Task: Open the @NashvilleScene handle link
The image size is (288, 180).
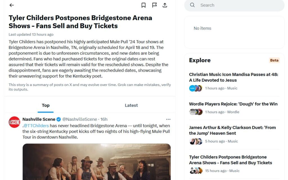Action: click(80, 119)
